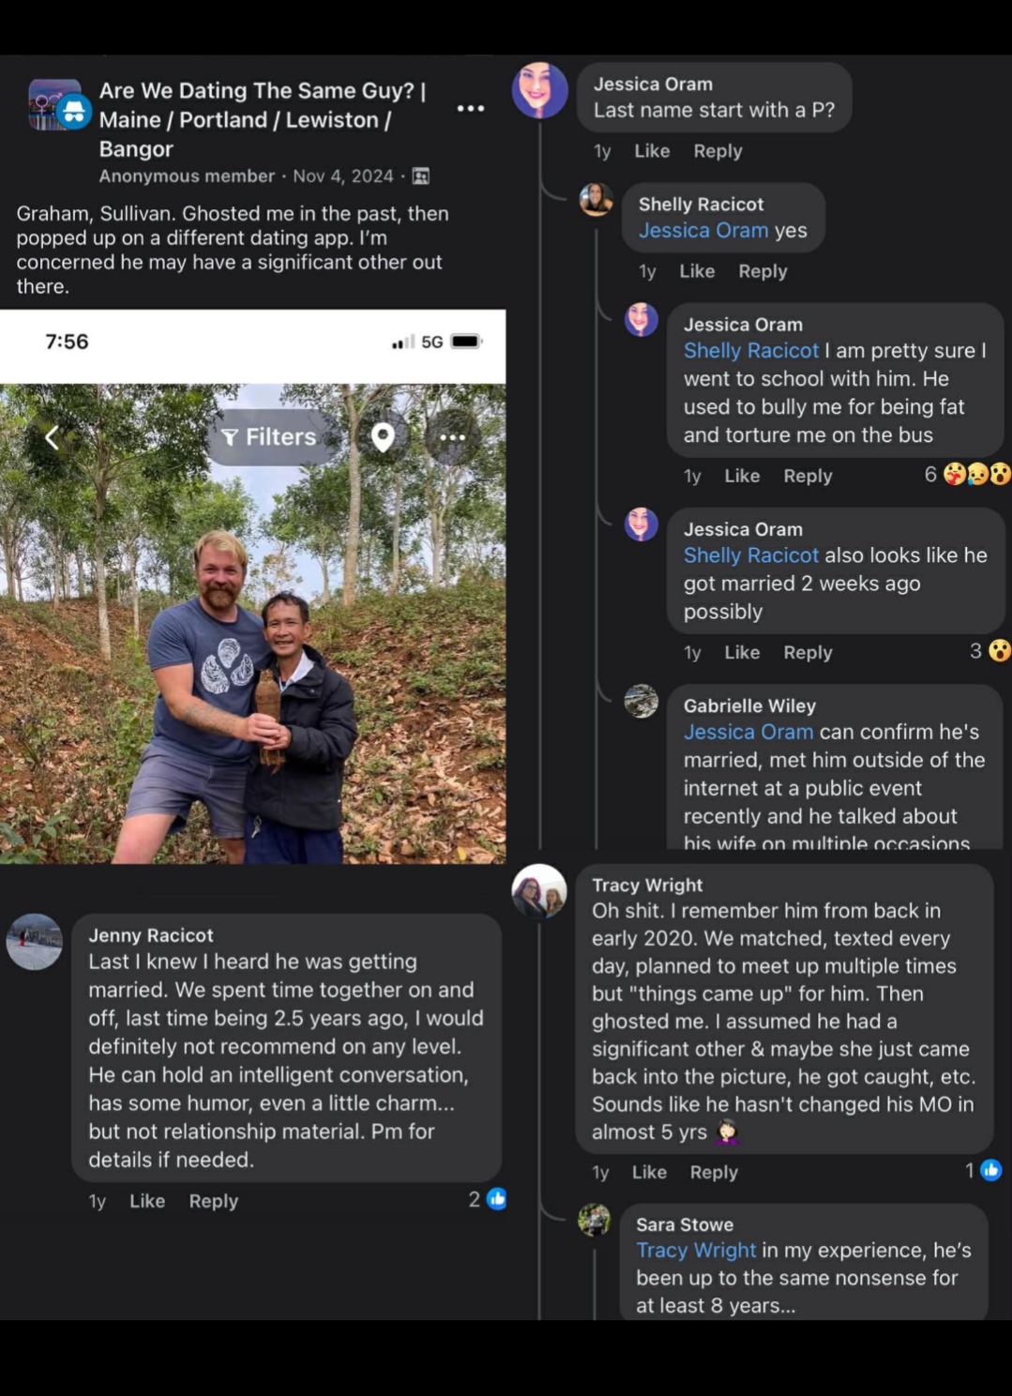Show reaction emojis on the bullying comment
Image resolution: width=1012 pixels, height=1396 pixels.
click(976, 475)
